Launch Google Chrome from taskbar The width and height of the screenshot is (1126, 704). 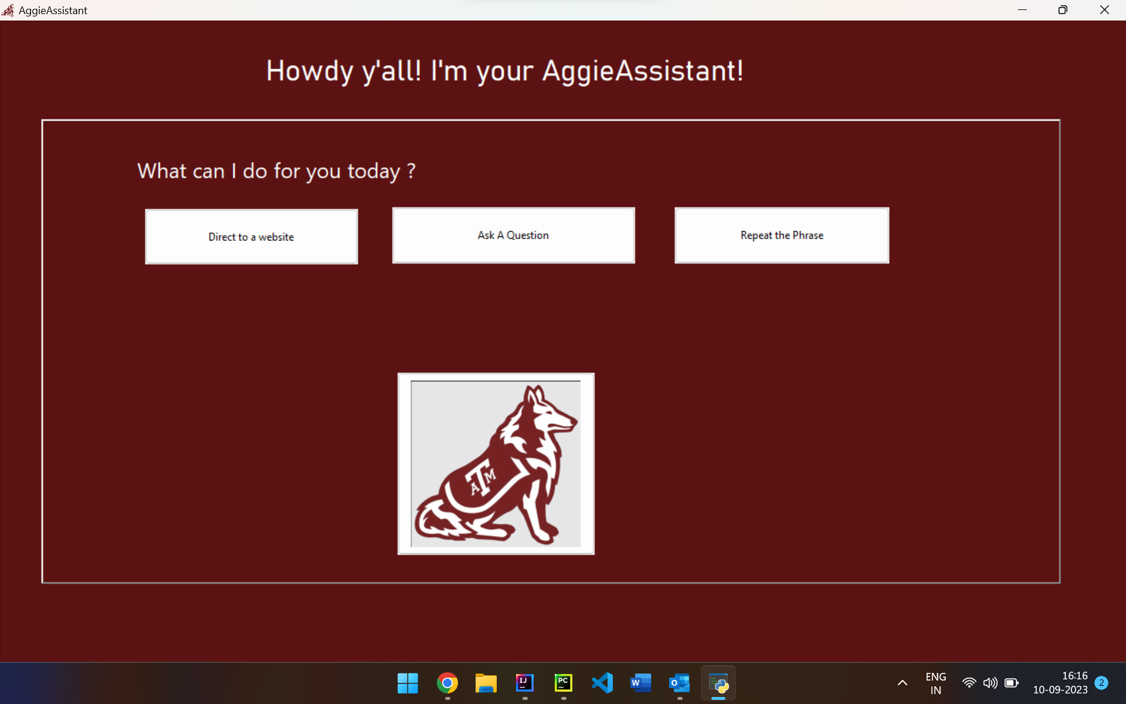(447, 683)
